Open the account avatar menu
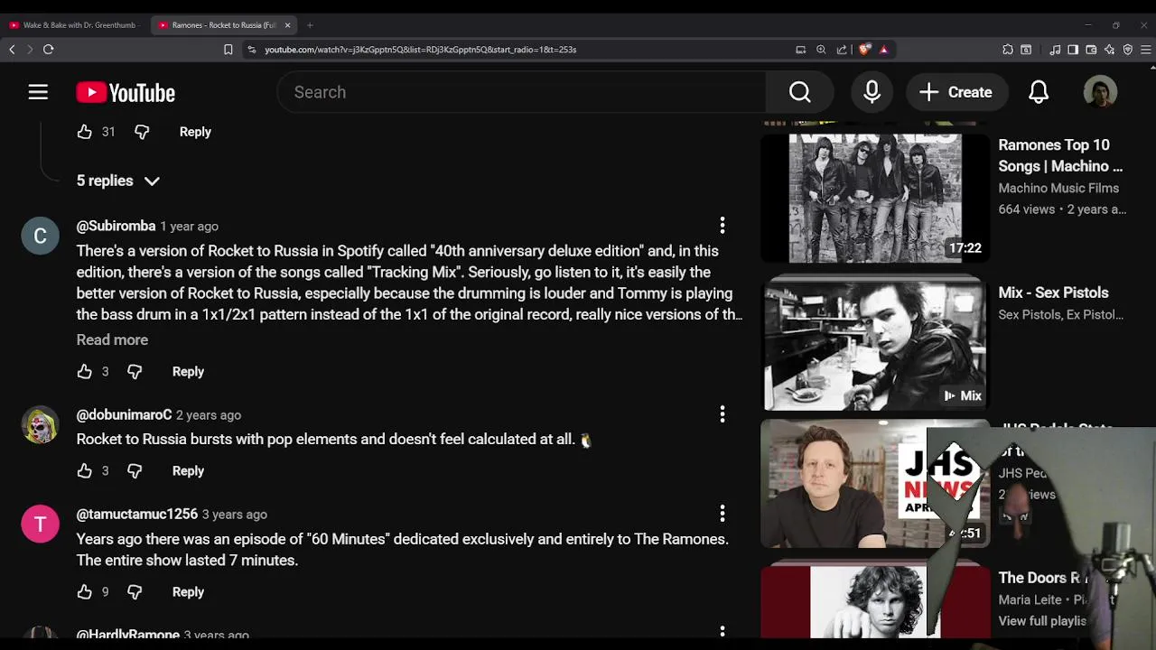The image size is (1156, 650). (1100, 92)
